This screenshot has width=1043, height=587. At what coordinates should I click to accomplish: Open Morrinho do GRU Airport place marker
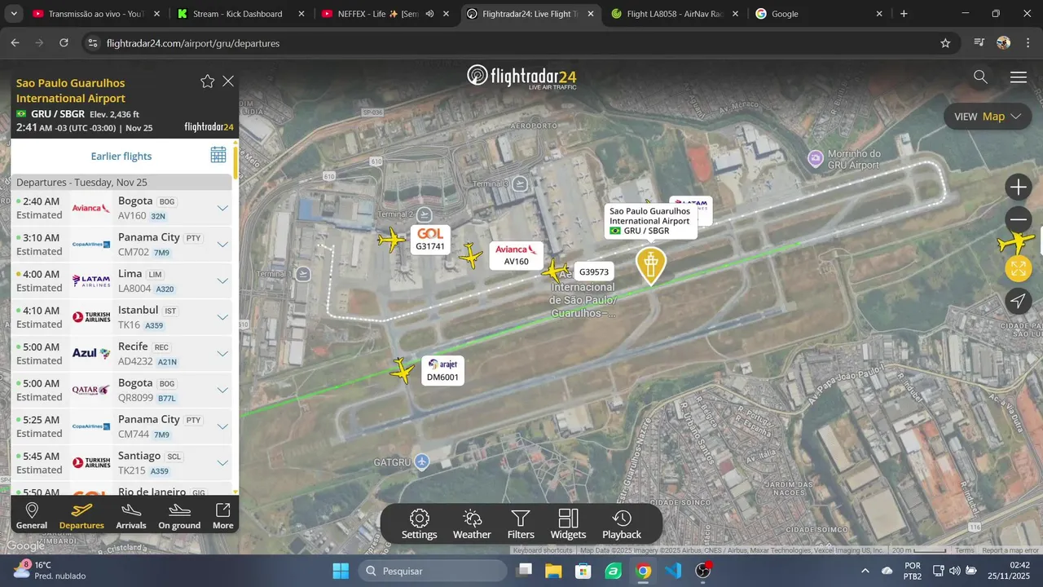click(816, 158)
